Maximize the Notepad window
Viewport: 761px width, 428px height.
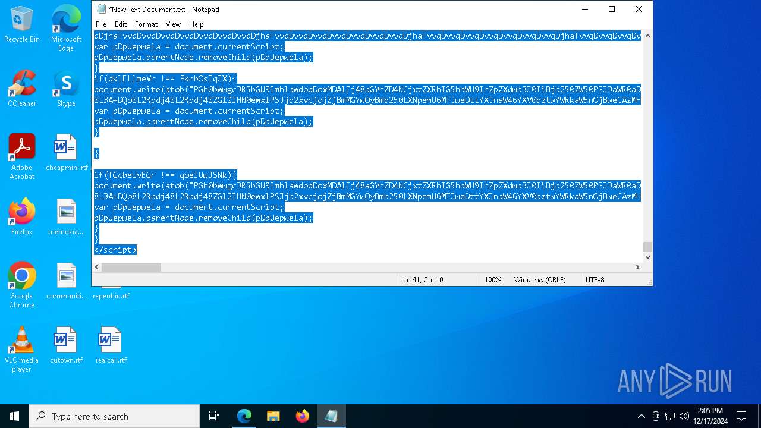point(612,9)
